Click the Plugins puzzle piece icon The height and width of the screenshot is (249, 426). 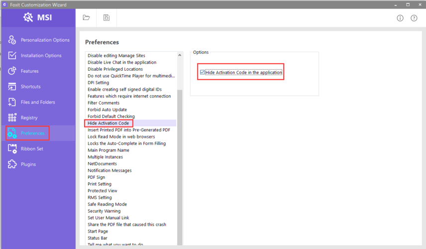tap(12, 164)
